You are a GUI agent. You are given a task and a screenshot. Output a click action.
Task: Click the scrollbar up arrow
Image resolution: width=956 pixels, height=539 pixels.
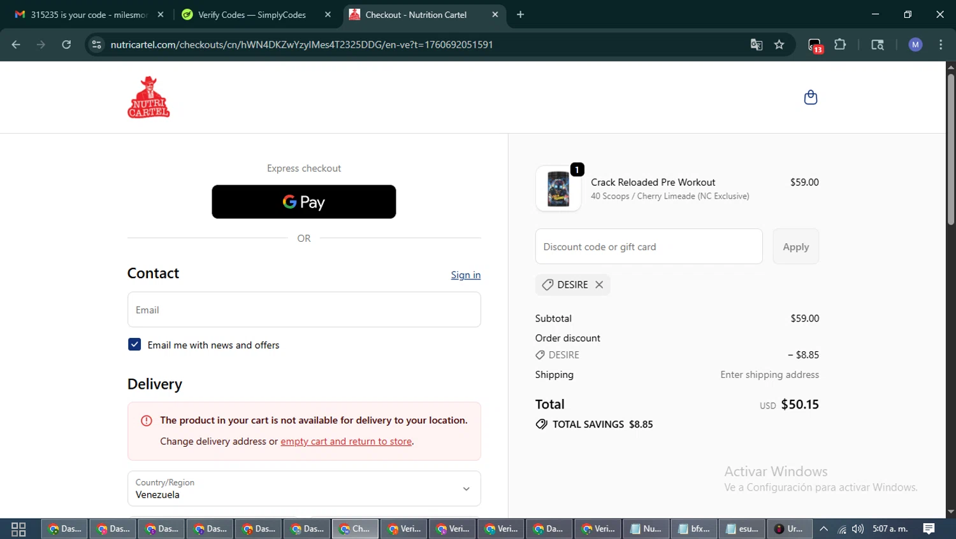[x=950, y=67]
